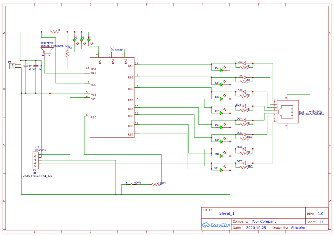Click the D26 diode symbol
The image size is (334, 236).
[244, 149]
